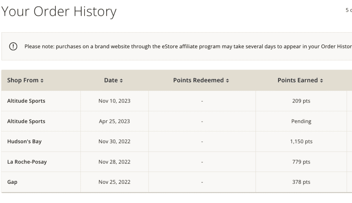Click the sort arrows on Shop From column
This screenshot has height=203, width=352.
click(x=42, y=80)
